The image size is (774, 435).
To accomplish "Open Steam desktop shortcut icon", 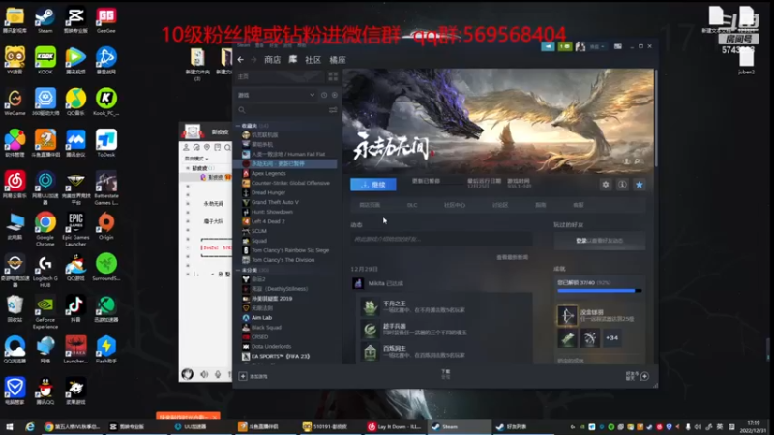I will pyautogui.click(x=45, y=20).
